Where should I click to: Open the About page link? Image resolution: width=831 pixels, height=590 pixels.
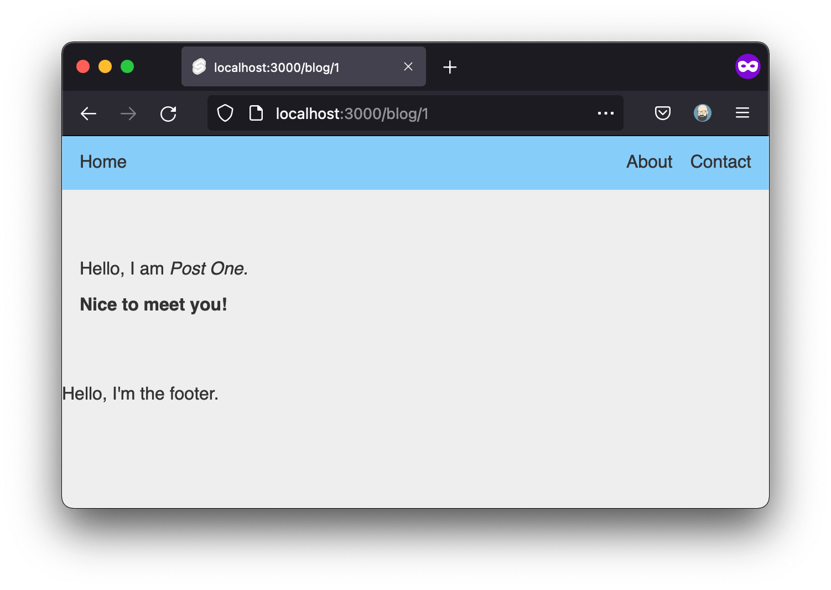coord(650,162)
